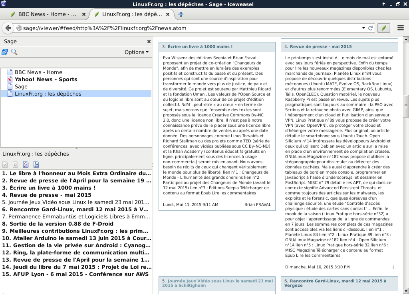
Task: Open article link "Revue de presse - mai 2015"
Action: coord(321,46)
